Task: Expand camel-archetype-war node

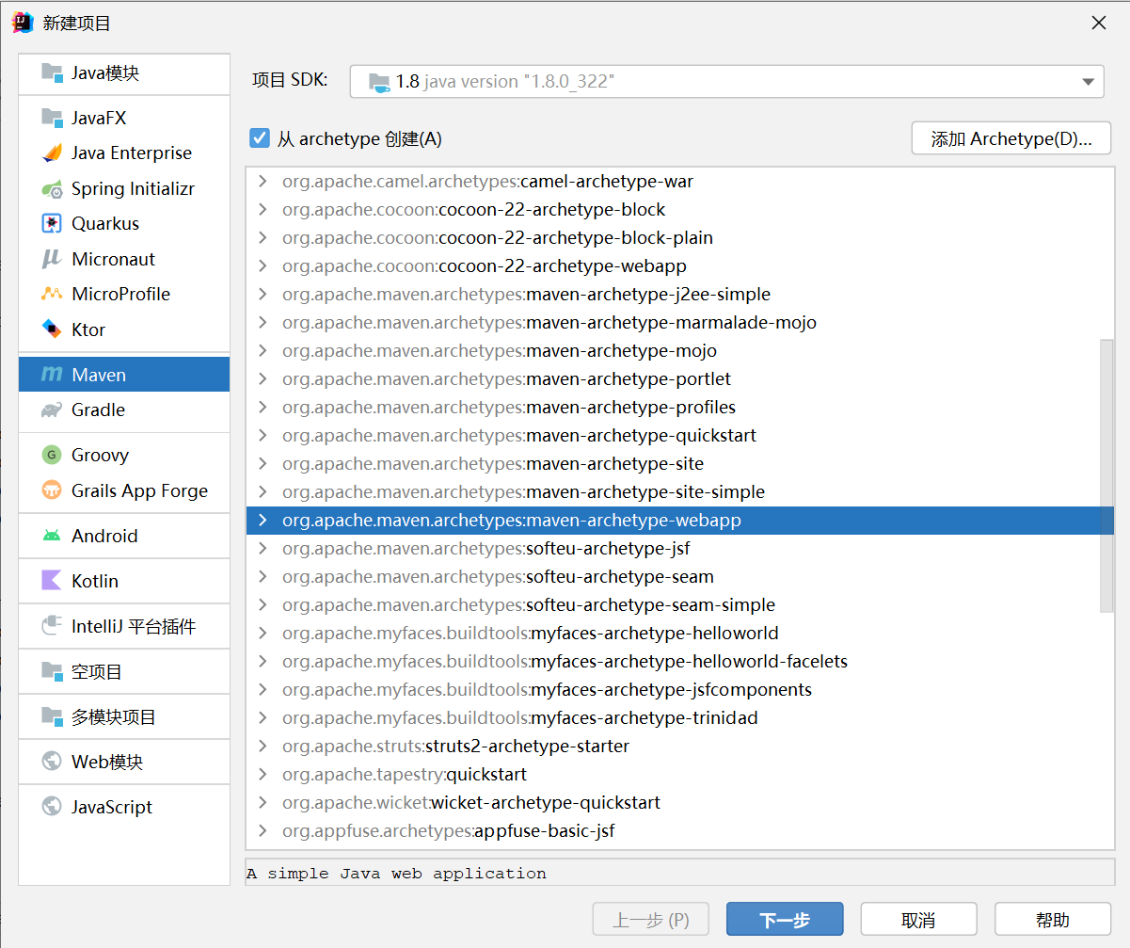Action: [x=263, y=181]
